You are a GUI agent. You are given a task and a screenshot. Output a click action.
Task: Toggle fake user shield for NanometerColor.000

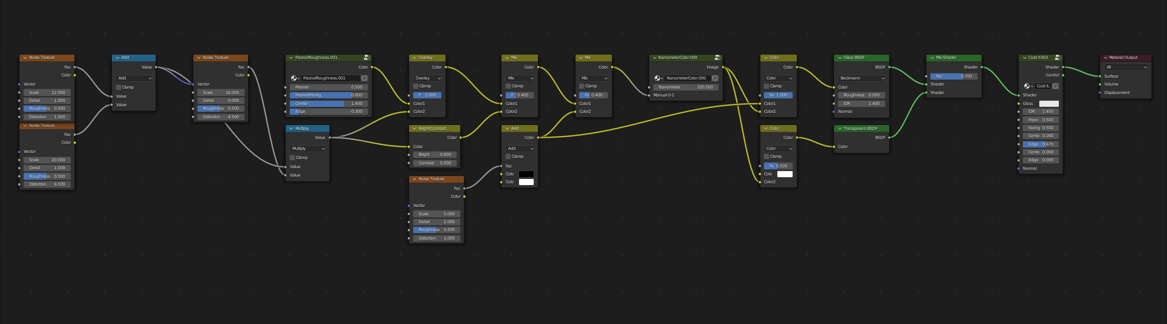(x=715, y=78)
